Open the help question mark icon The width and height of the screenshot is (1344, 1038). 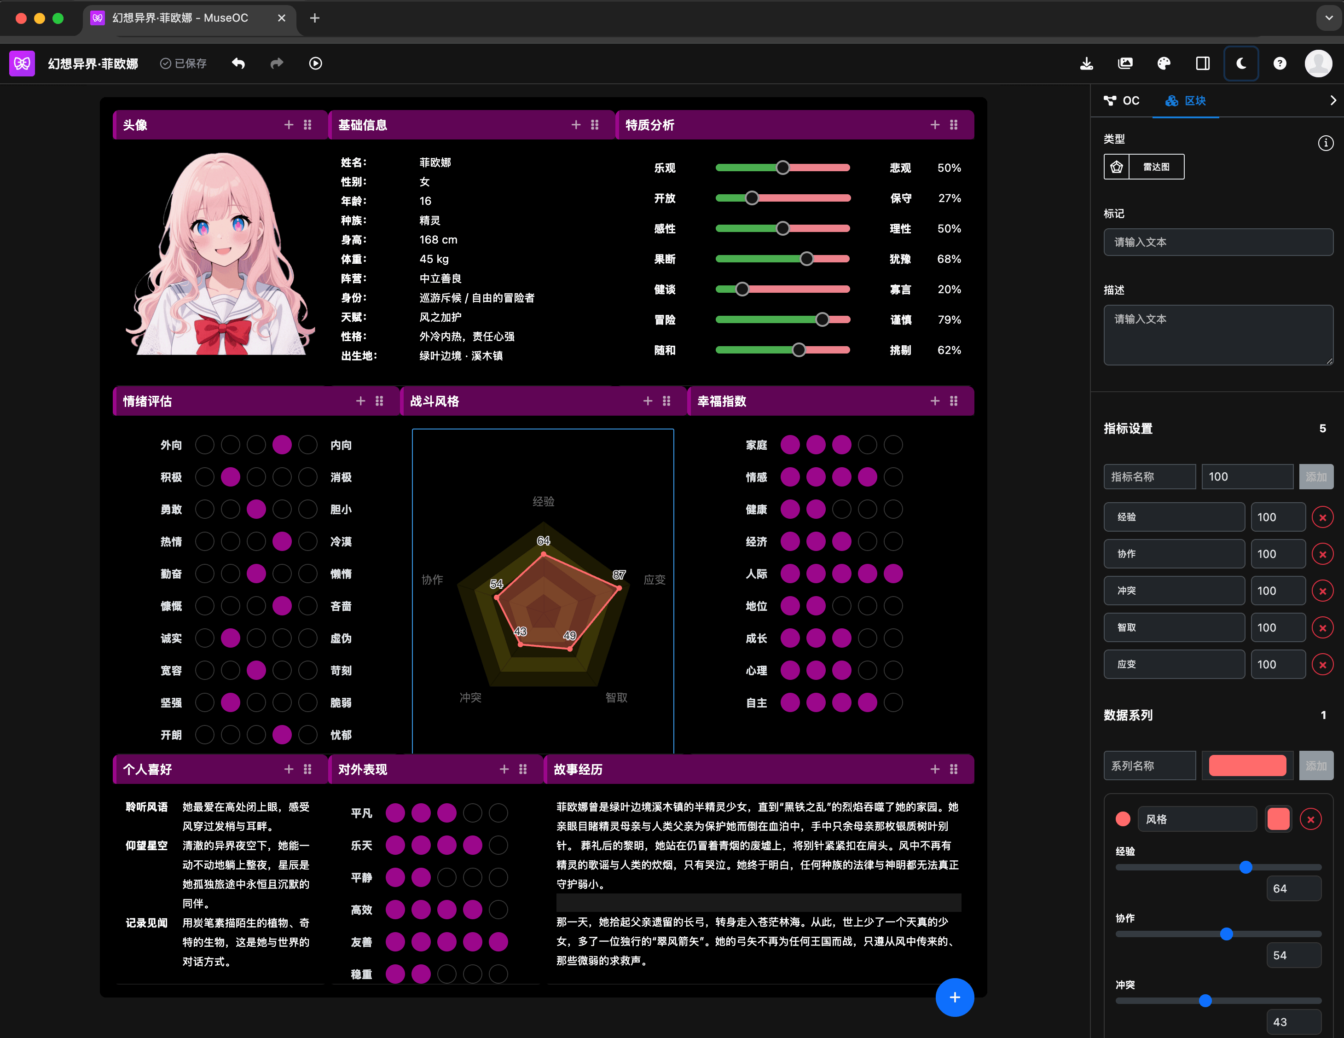pyautogui.click(x=1280, y=64)
